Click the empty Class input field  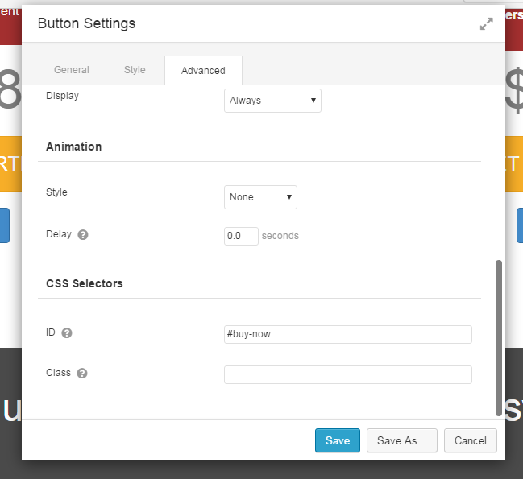coord(347,374)
